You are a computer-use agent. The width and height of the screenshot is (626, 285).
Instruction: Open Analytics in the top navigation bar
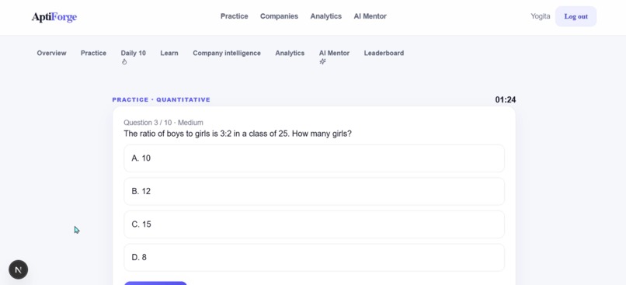(x=325, y=16)
